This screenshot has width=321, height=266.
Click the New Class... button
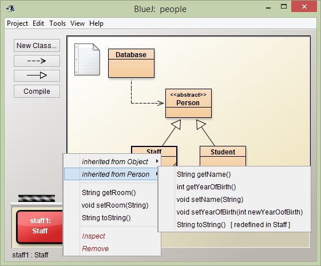[x=37, y=45]
